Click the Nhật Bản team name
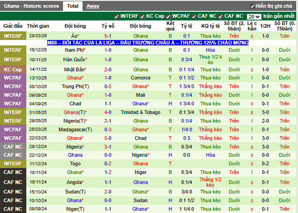The image size is (298, 213). click(75, 69)
